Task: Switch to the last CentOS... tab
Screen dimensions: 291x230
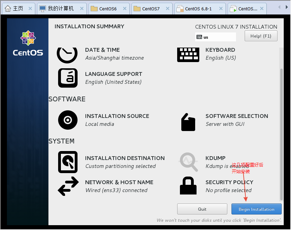Action: (x=247, y=9)
